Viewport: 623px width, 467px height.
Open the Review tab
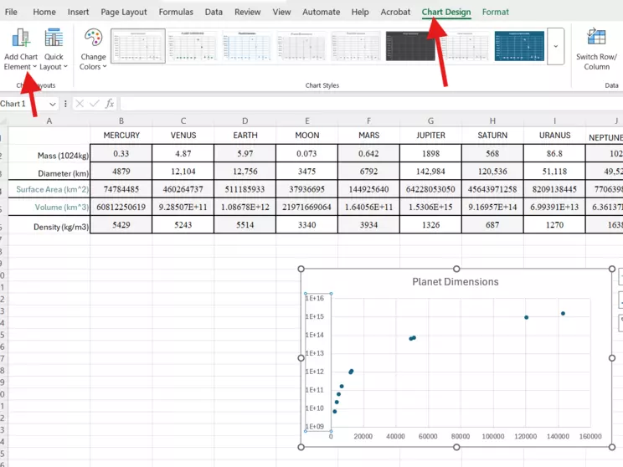coord(247,12)
